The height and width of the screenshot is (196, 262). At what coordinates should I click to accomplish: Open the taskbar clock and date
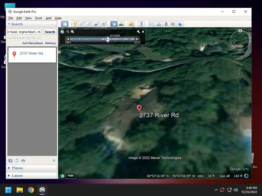pyautogui.click(x=249, y=190)
